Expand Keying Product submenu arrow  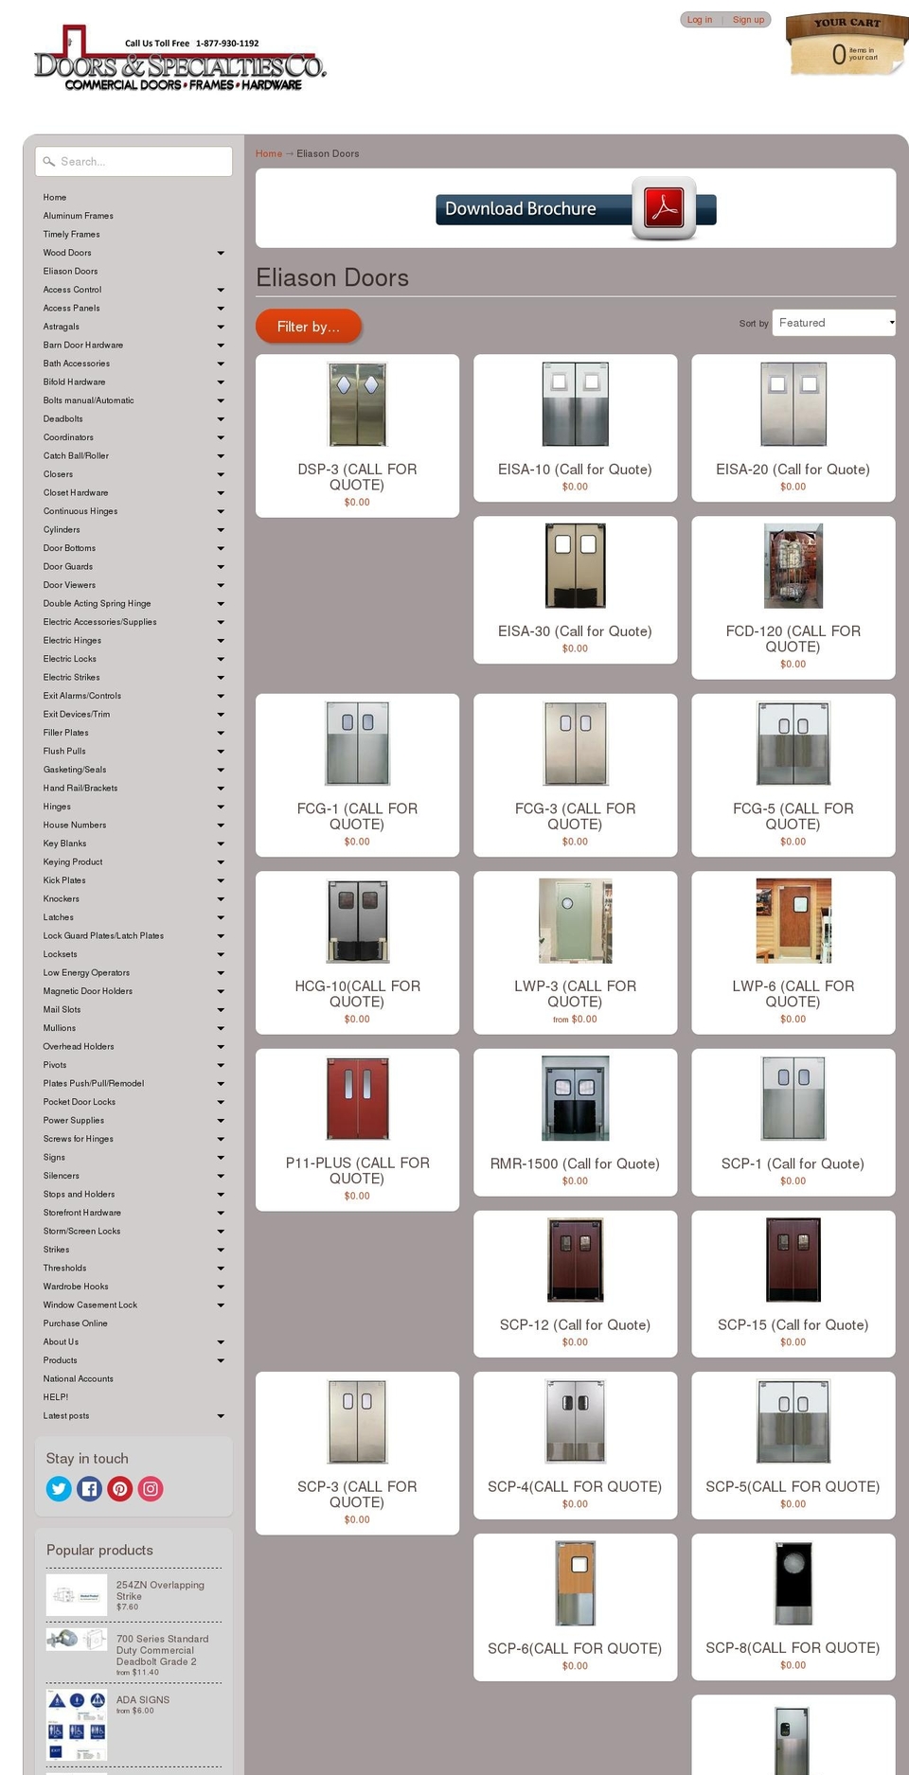(x=221, y=862)
